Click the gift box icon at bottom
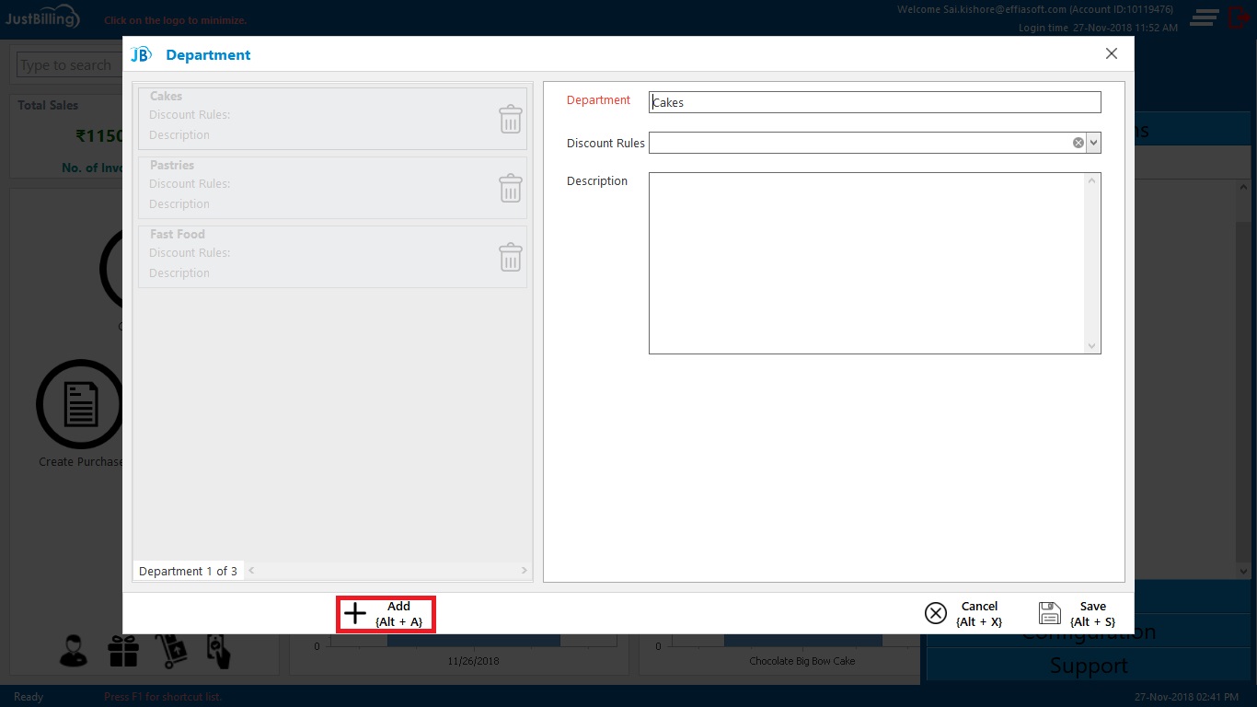 (122, 651)
